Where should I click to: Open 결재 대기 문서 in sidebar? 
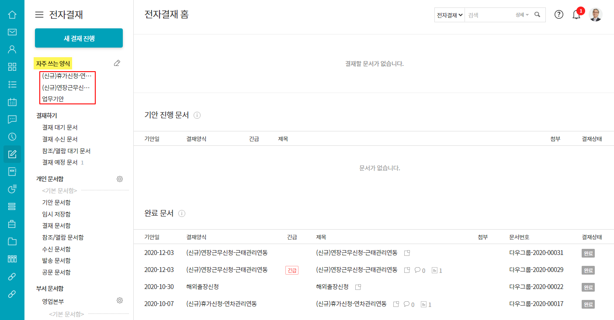(x=60, y=127)
